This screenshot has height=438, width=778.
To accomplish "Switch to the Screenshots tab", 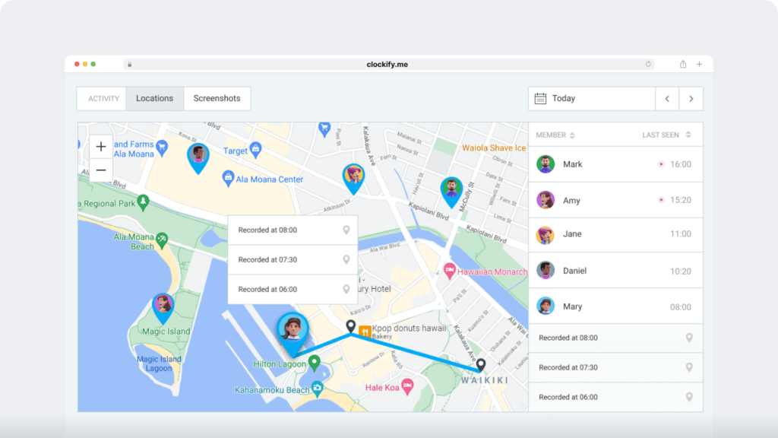I will (x=217, y=98).
